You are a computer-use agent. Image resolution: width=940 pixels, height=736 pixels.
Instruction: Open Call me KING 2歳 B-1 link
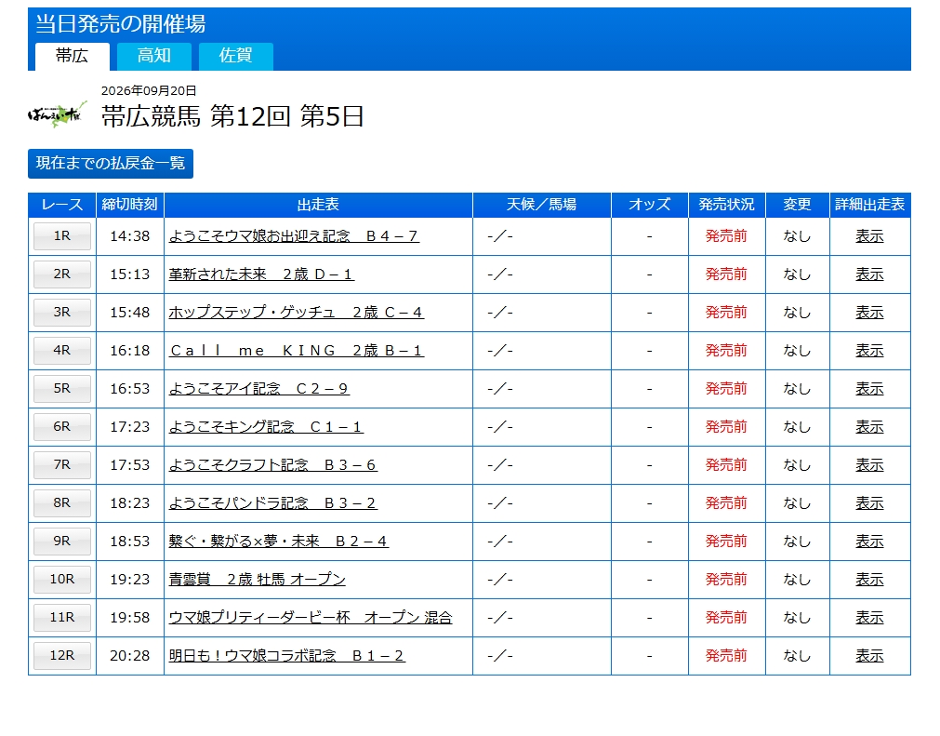(297, 350)
